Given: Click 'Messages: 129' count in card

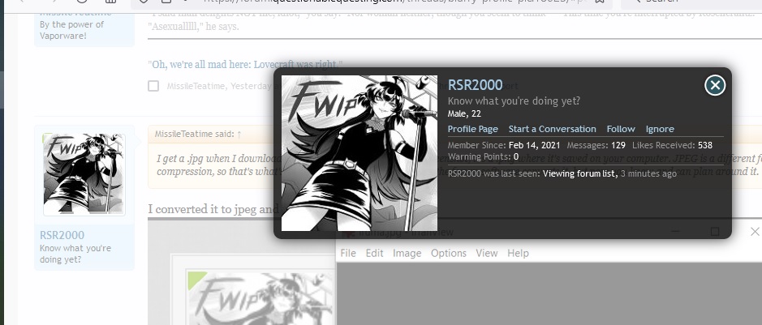Looking at the screenshot, I should pyautogui.click(x=596, y=145).
